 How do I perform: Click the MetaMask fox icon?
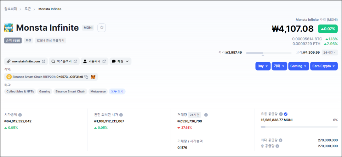93,77
